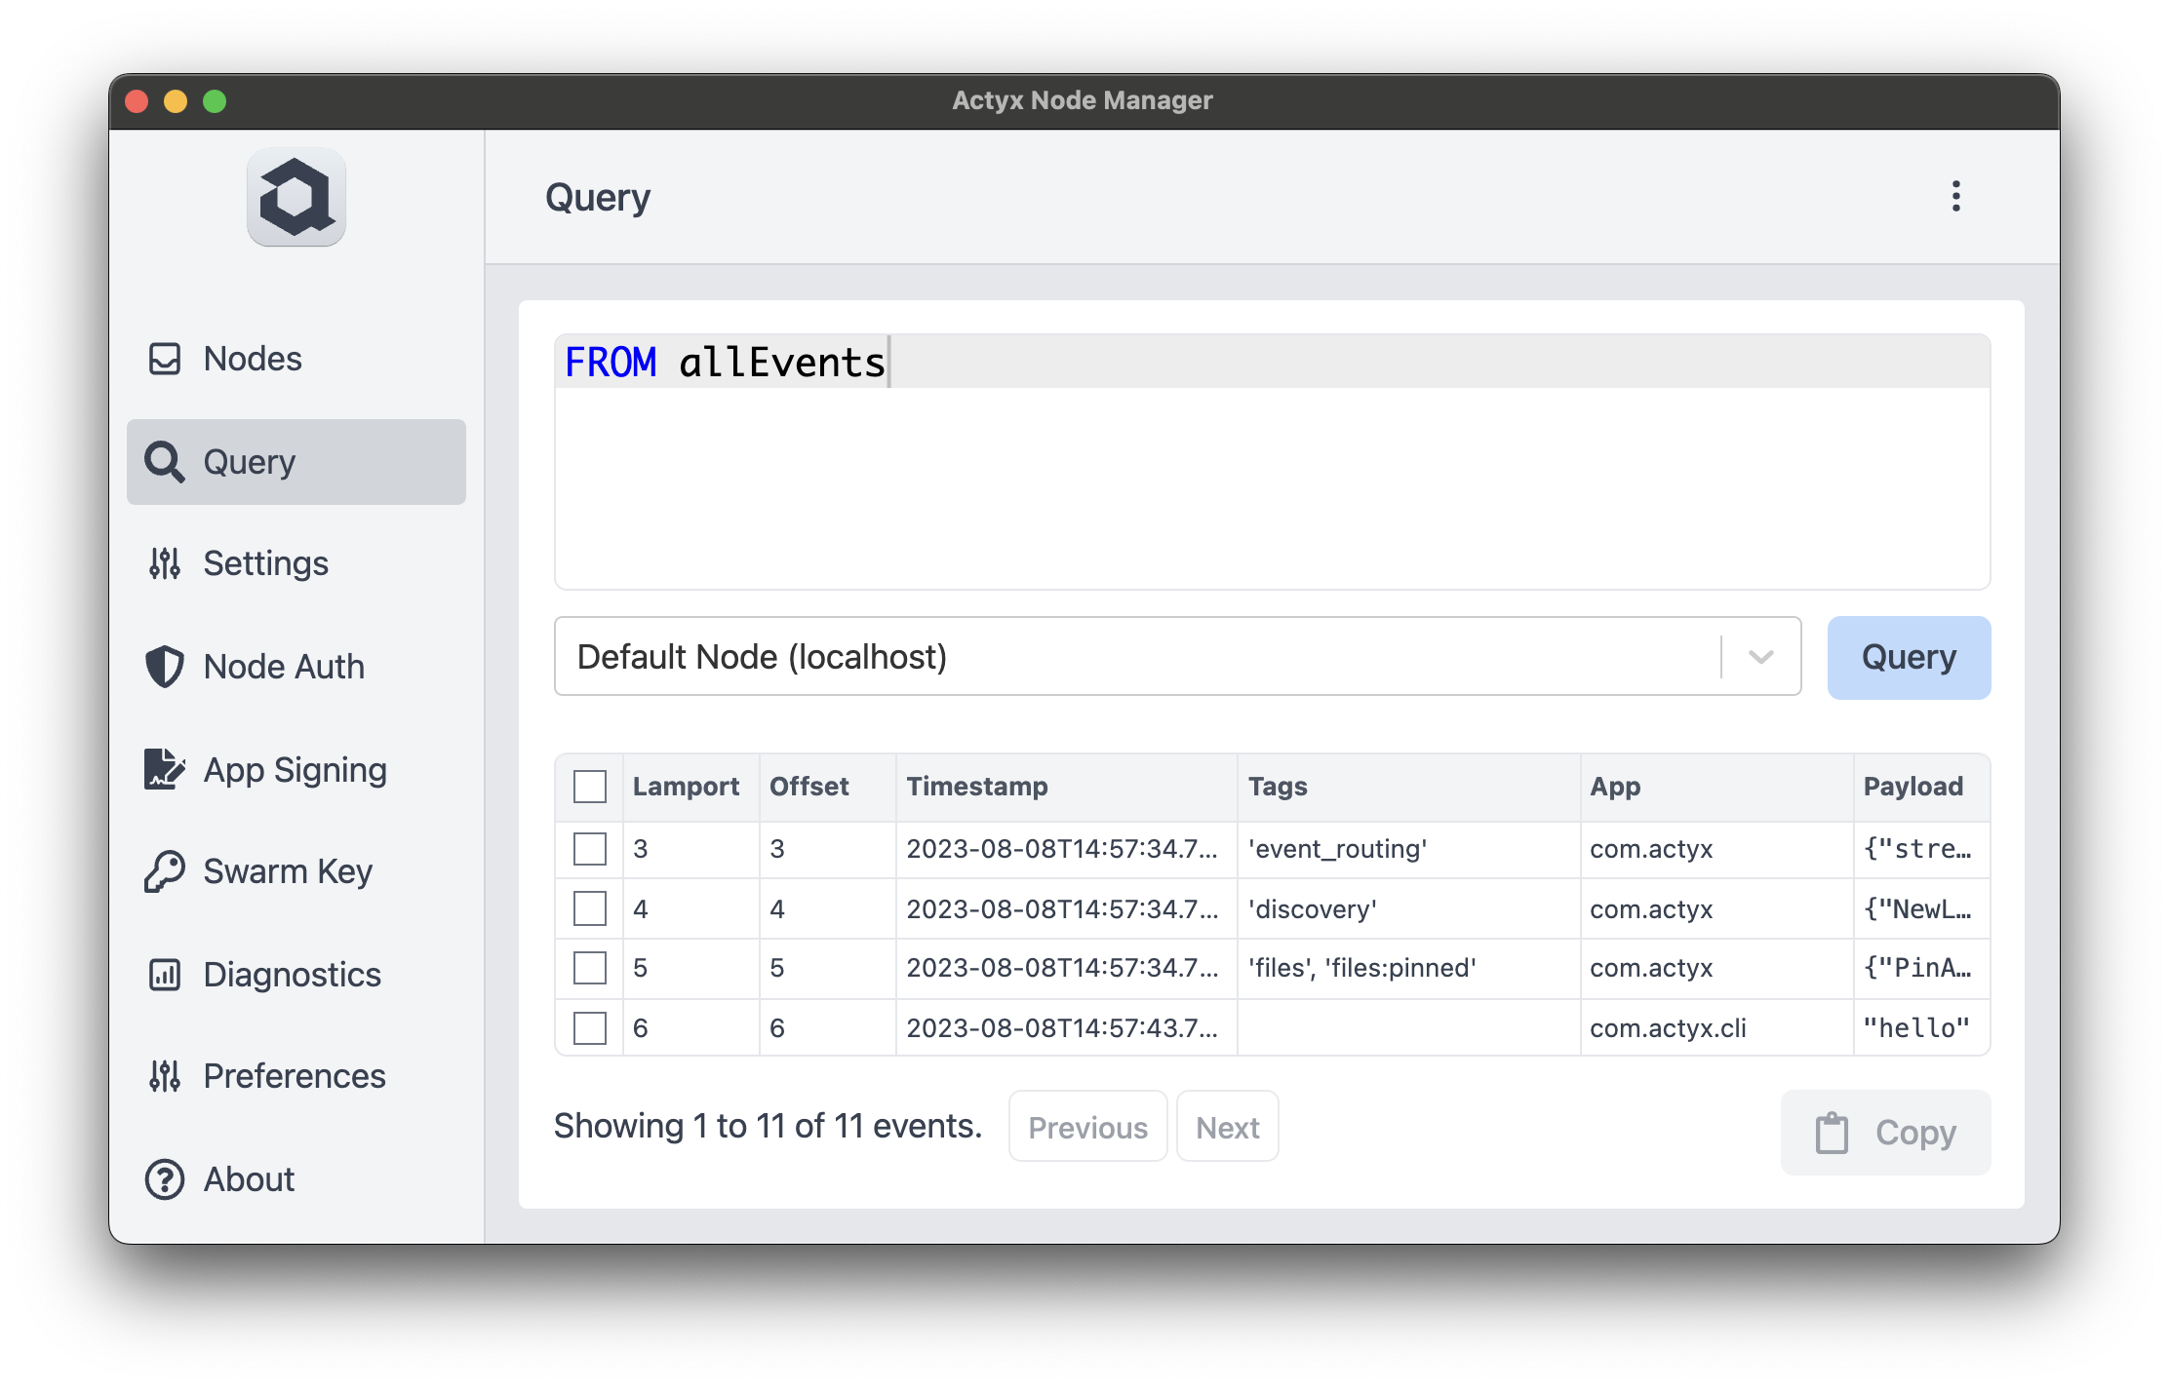Click the Query magnifier icon
The image size is (2169, 1388).
(165, 462)
